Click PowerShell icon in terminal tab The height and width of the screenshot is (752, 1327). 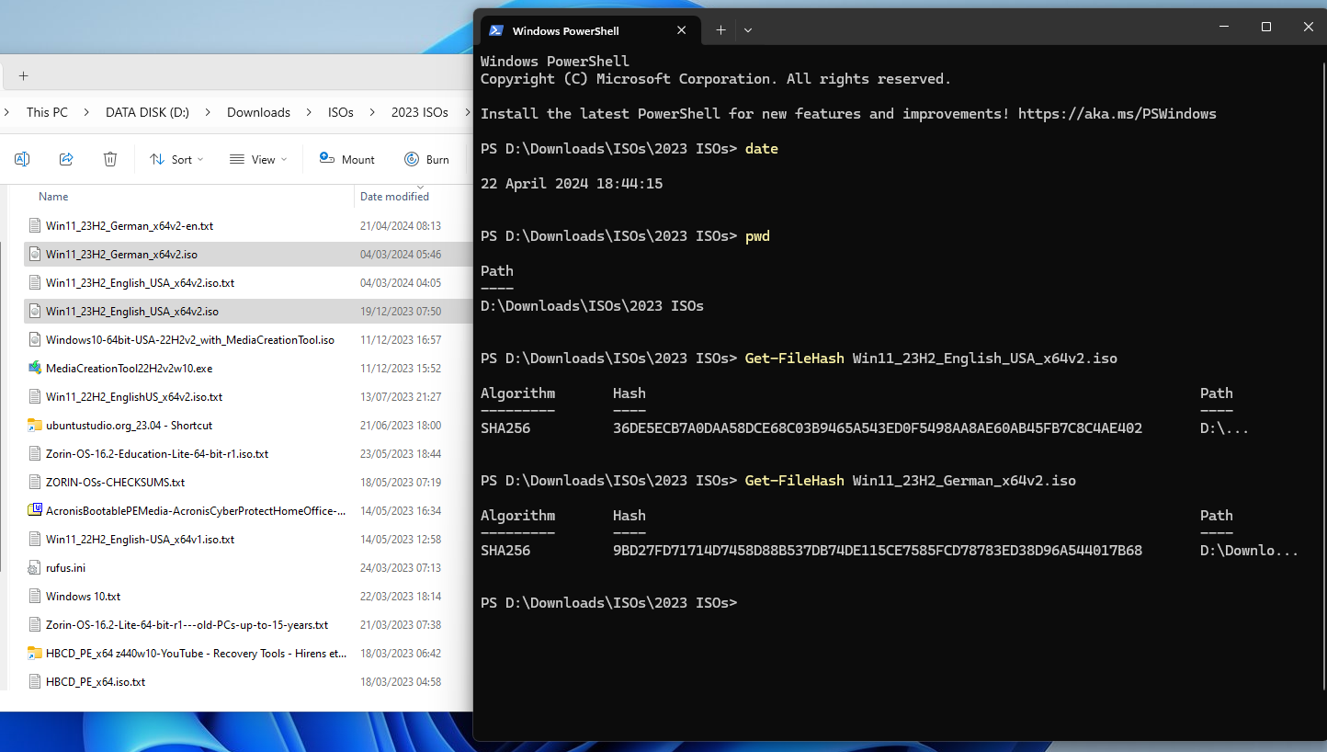pyautogui.click(x=496, y=30)
